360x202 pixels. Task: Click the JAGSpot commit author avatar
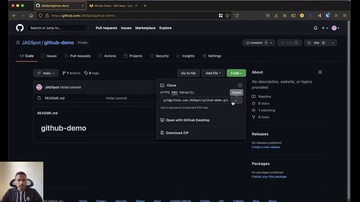pyautogui.click(x=39, y=88)
